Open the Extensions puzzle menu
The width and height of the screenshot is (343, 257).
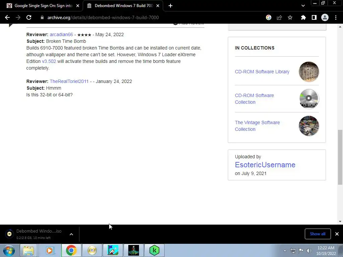[303, 17]
